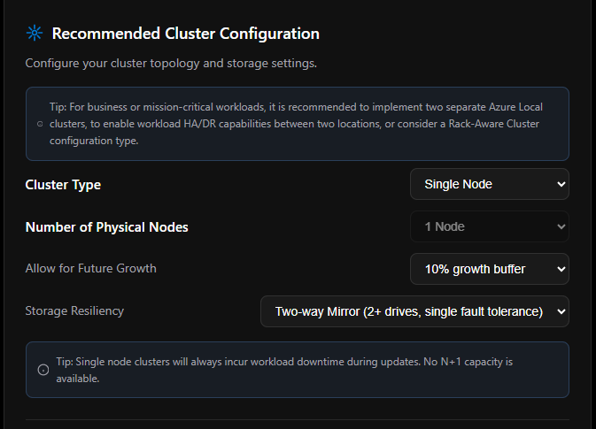Click the Storage Resiliency label
This screenshot has width=596, height=429.
click(x=74, y=310)
